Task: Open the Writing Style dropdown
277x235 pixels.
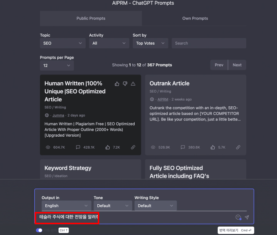Action: 156,206
